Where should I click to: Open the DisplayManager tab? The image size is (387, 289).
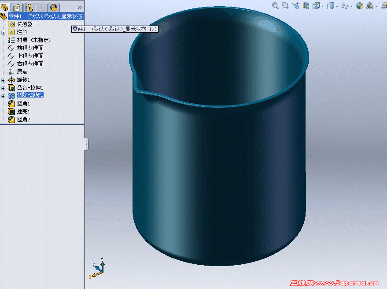click(x=54, y=7)
